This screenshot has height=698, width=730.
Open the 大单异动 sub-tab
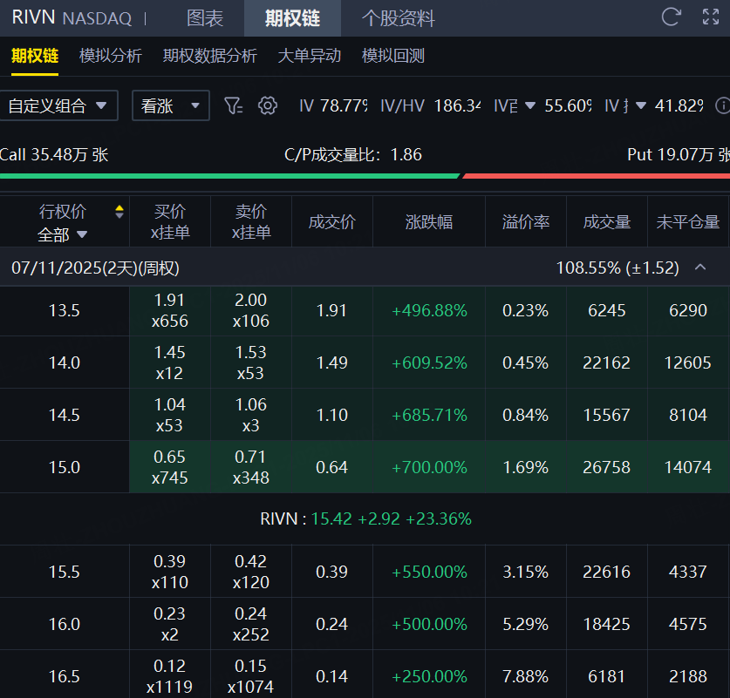(x=309, y=56)
